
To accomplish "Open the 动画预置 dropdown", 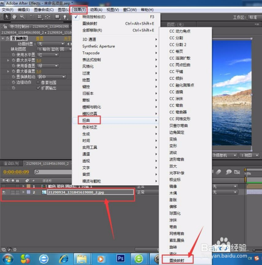I will point(51,44).
